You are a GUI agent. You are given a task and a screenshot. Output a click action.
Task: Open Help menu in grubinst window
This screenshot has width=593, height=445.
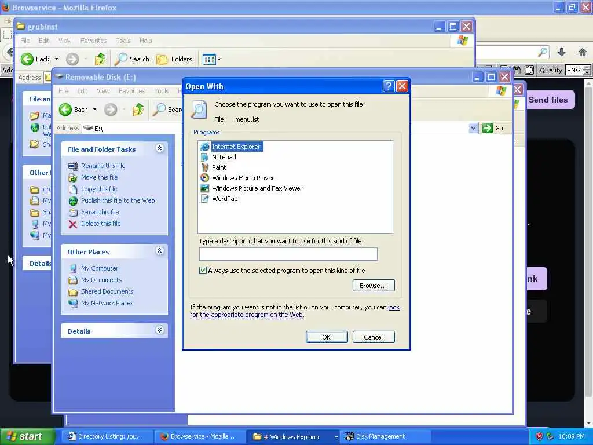point(145,41)
